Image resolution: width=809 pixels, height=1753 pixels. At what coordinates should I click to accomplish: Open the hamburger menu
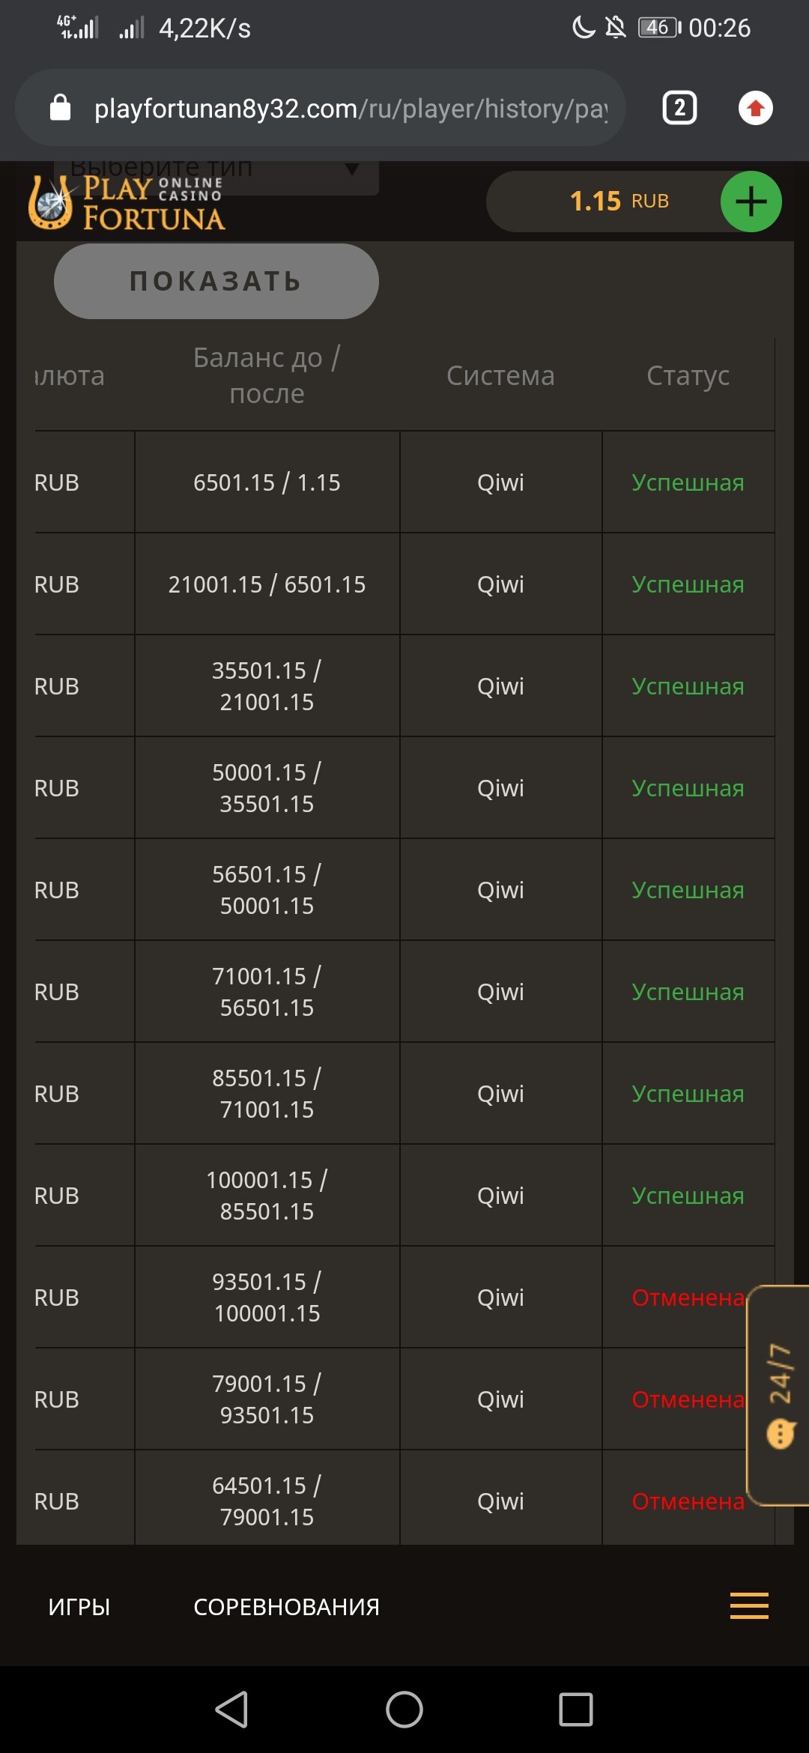(749, 1605)
